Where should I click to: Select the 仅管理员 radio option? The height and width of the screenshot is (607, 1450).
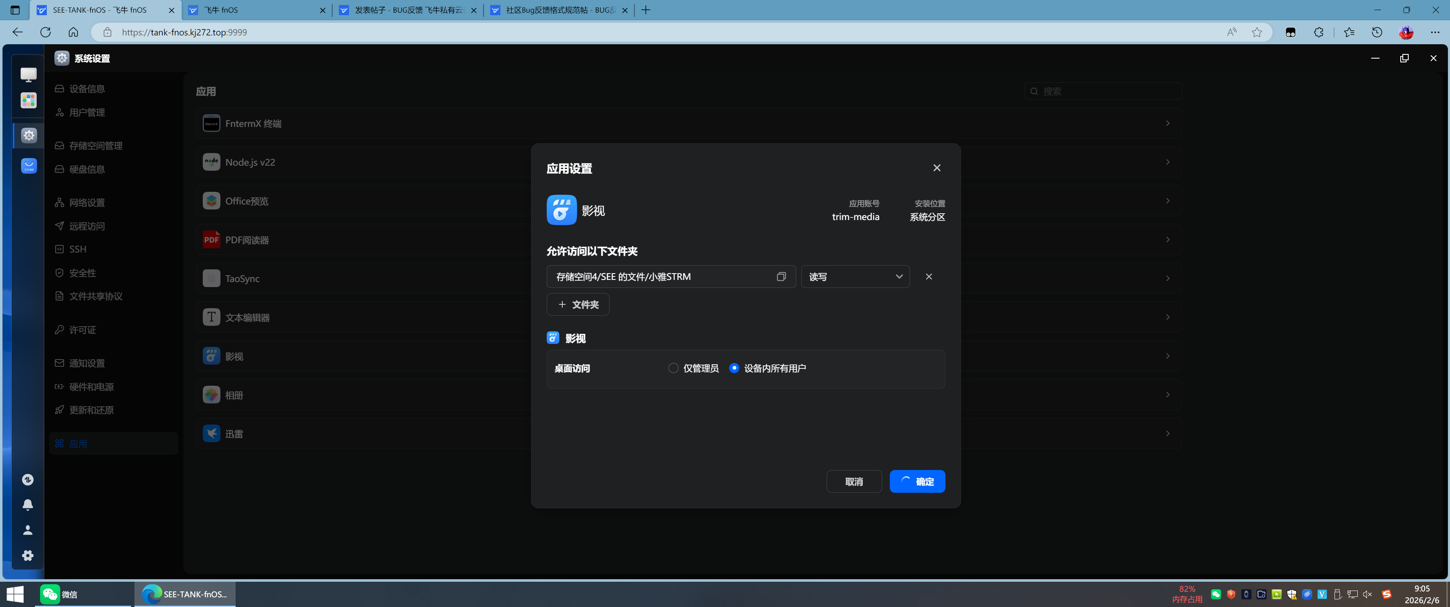pos(673,368)
